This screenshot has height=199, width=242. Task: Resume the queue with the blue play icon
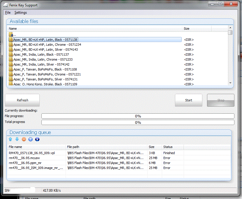(x=37, y=139)
